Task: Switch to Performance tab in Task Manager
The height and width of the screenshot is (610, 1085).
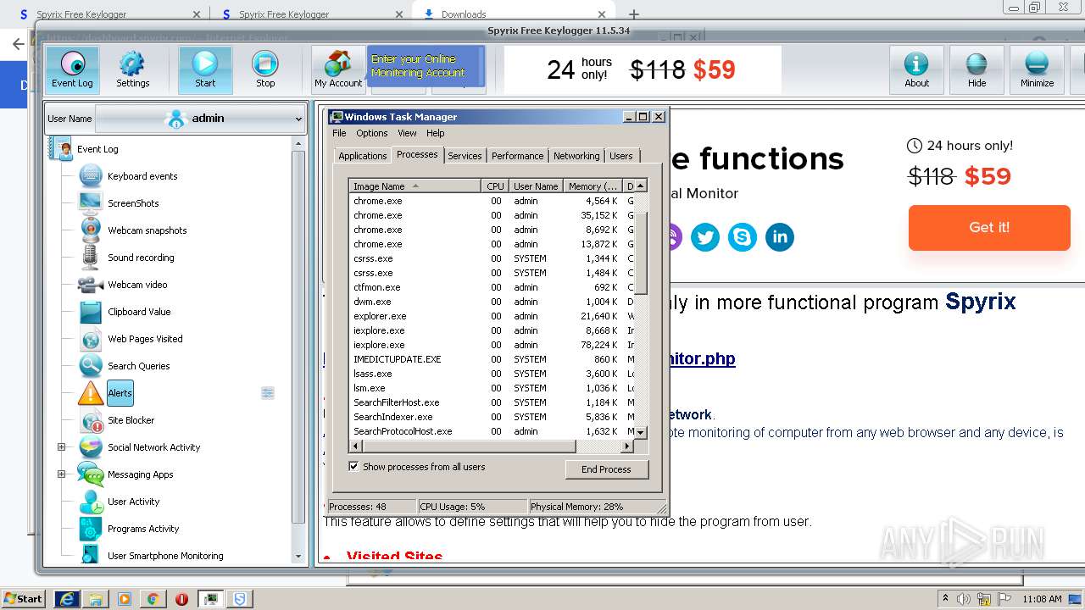Action: point(517,156)
